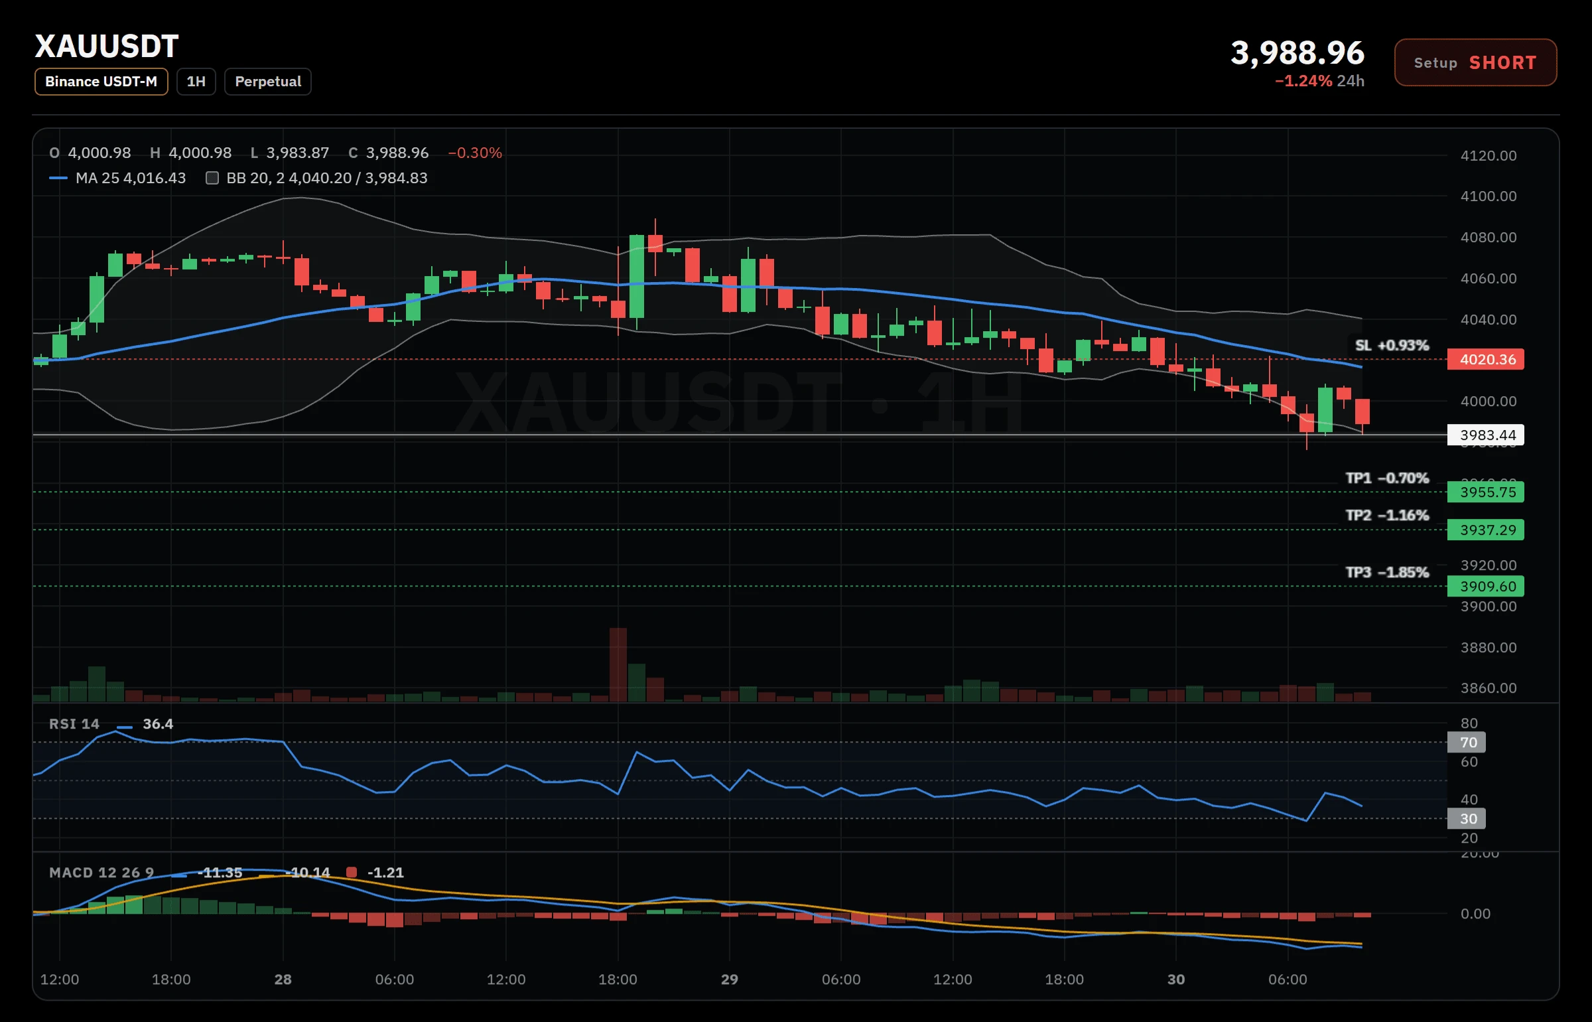Click the Binance USDT-M exchange badge

click(101, 82)
